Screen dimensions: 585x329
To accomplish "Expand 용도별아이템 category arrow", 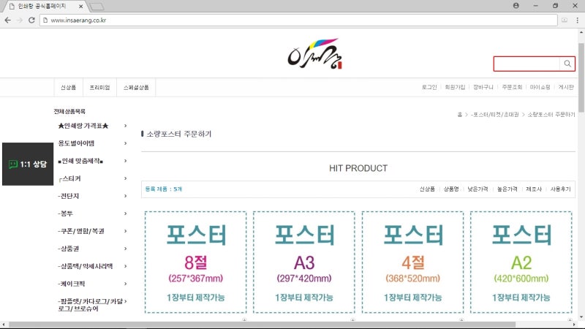I will [x=125, y=143].
